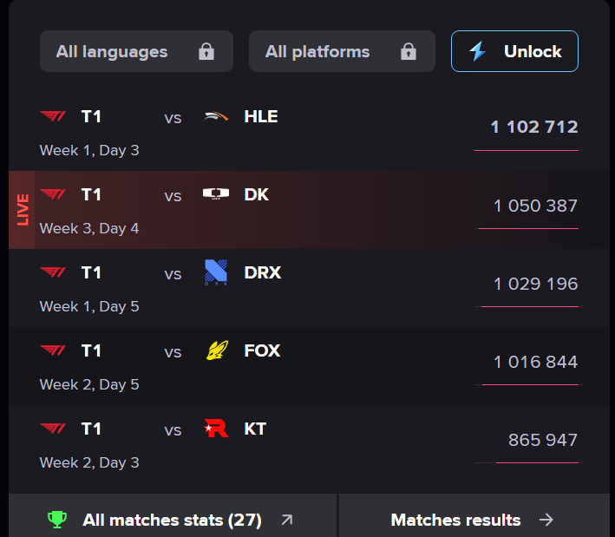Go to Matches results
The height and width of the screenshot is (537, 615).
click(456, 520)
